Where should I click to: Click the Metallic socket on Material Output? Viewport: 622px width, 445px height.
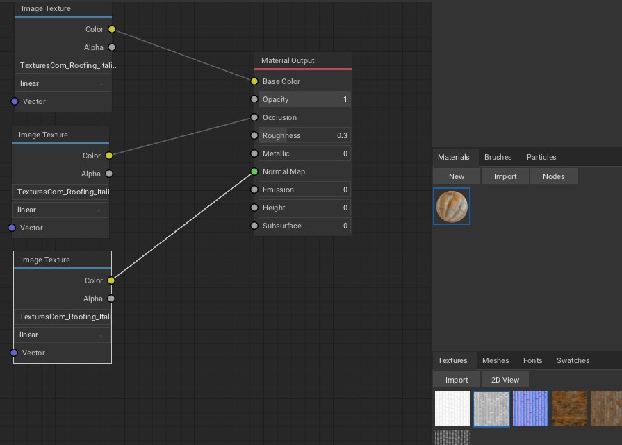[x=254, y=153]
